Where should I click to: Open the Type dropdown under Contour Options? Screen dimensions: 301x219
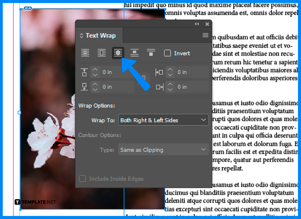pyautogui.click(x=163, y=149)
